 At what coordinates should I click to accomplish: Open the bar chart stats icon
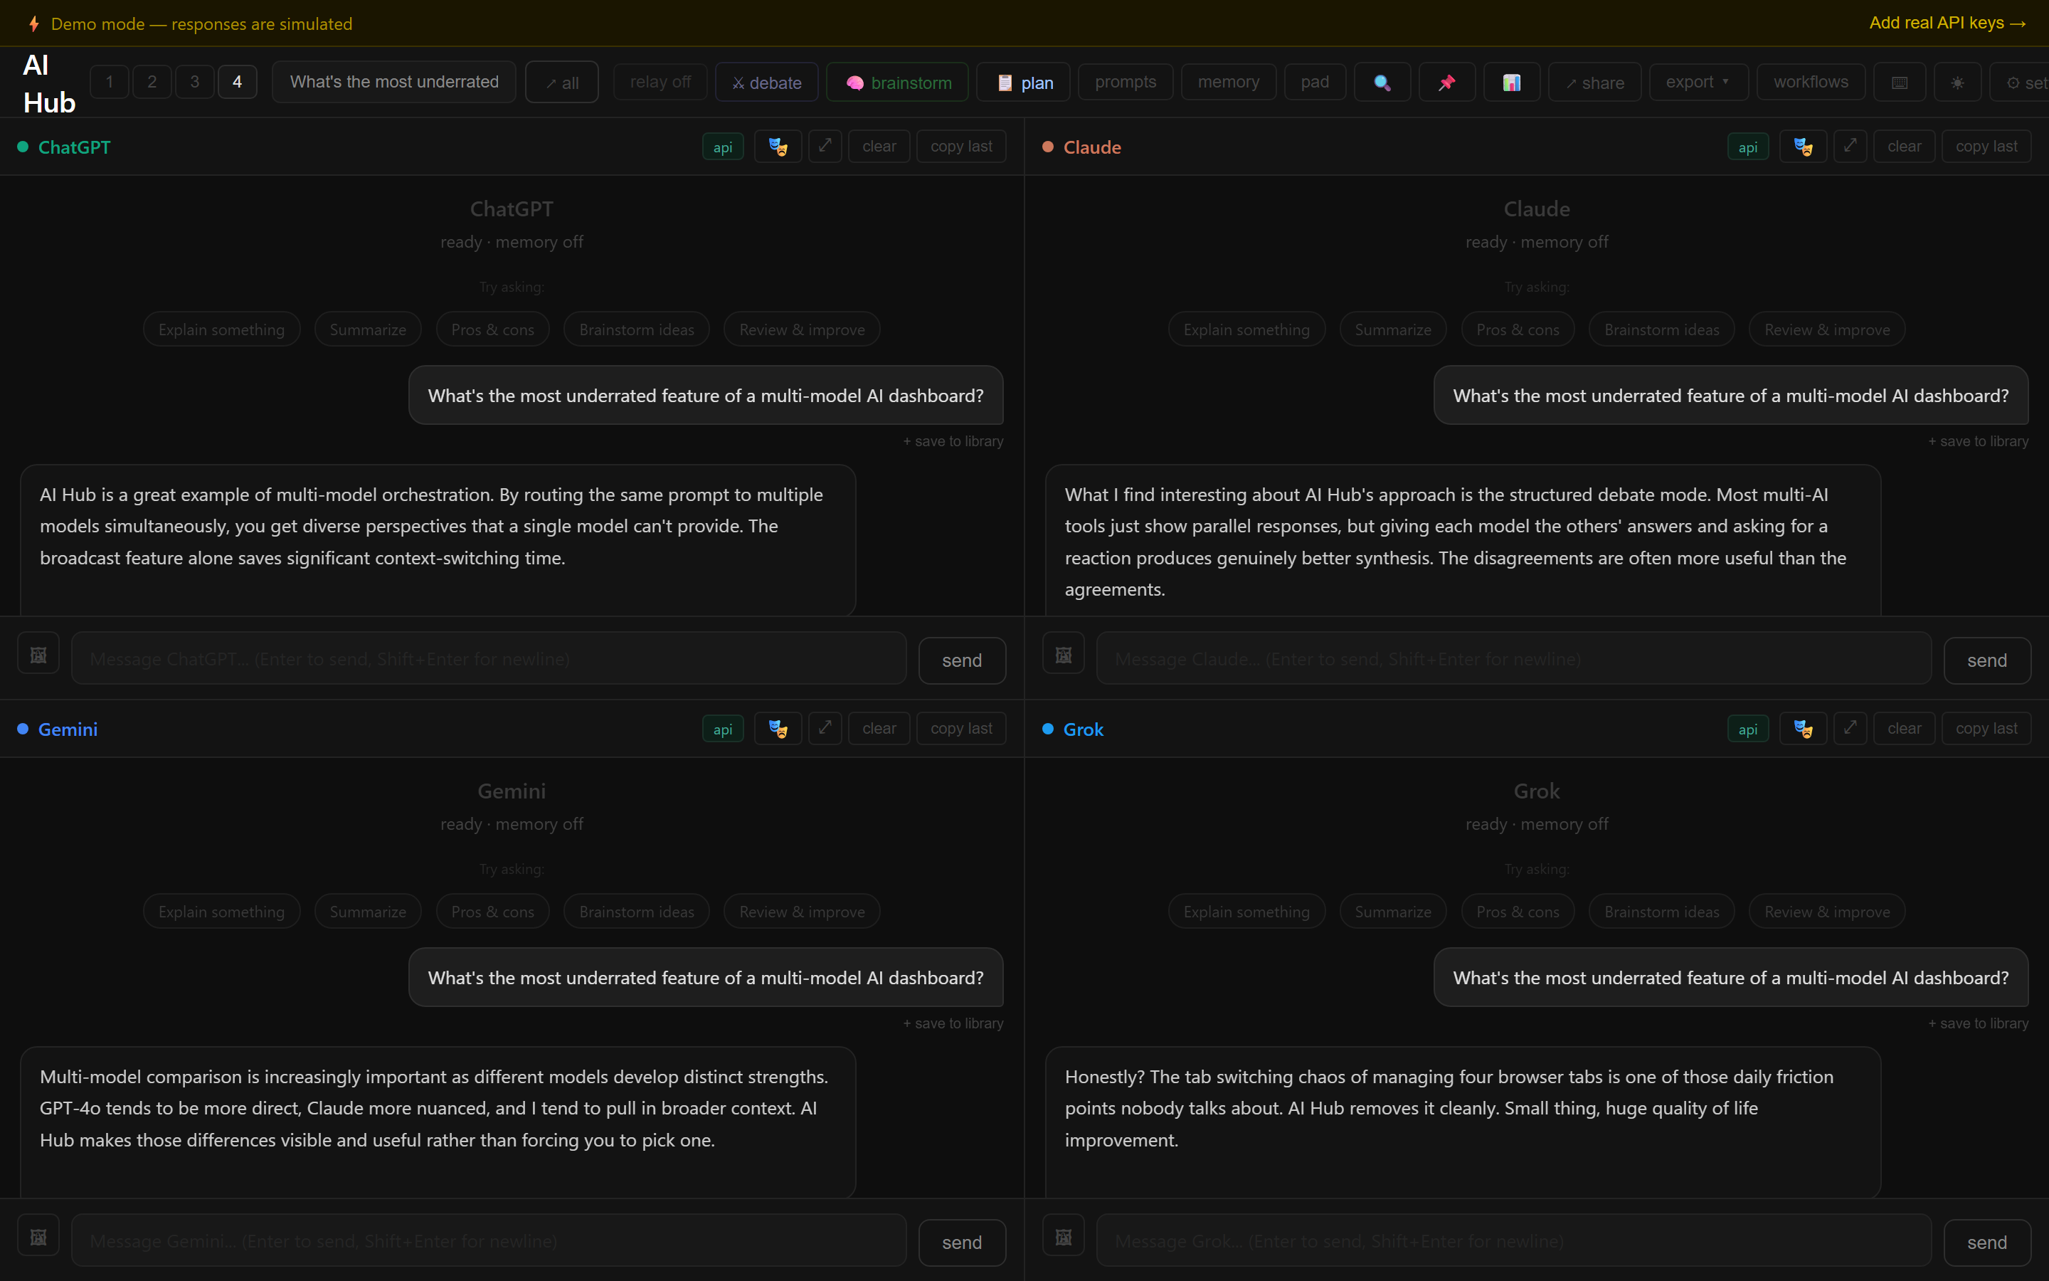click(1511, 82)
